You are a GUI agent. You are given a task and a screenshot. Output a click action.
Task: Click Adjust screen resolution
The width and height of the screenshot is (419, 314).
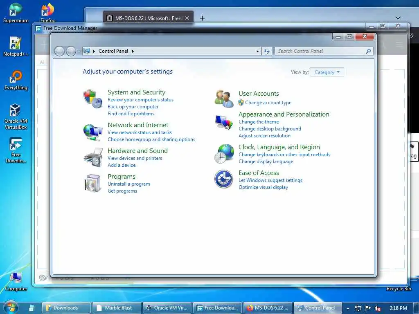pyautogui.click(x=265, y=136)
